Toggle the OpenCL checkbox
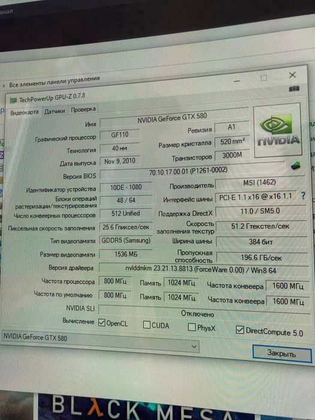 tap(101, 323)
